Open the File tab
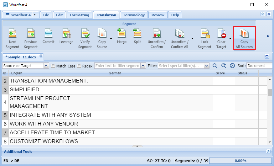274x166 pixels. (x=46, y=15)
